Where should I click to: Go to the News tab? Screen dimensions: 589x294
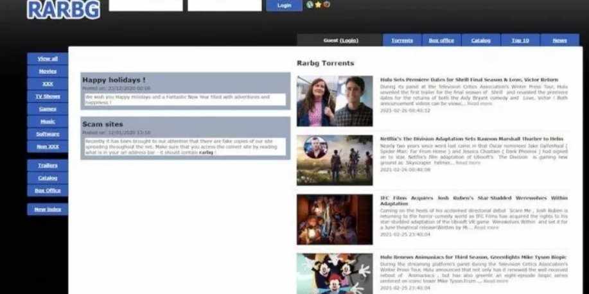coord(559,40)
